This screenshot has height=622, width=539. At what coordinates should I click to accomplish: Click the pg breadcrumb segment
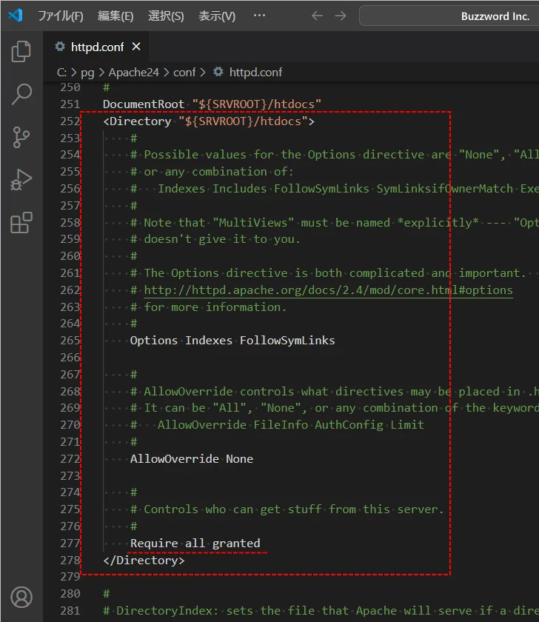pyautogui.click(x=87, y=73)
